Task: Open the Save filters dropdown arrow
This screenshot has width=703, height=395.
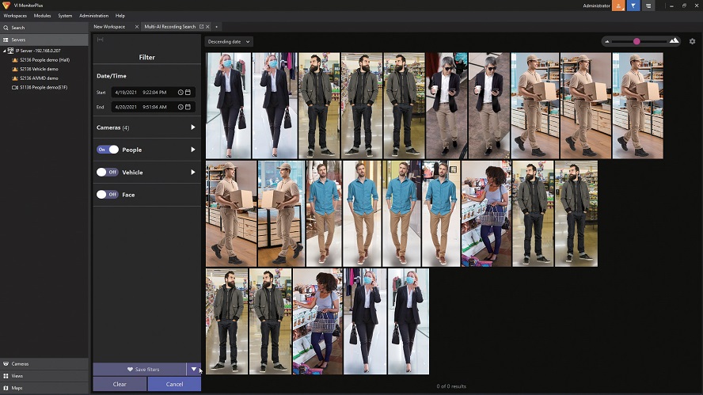Action: pyautogui.click(x=193, y=370)
